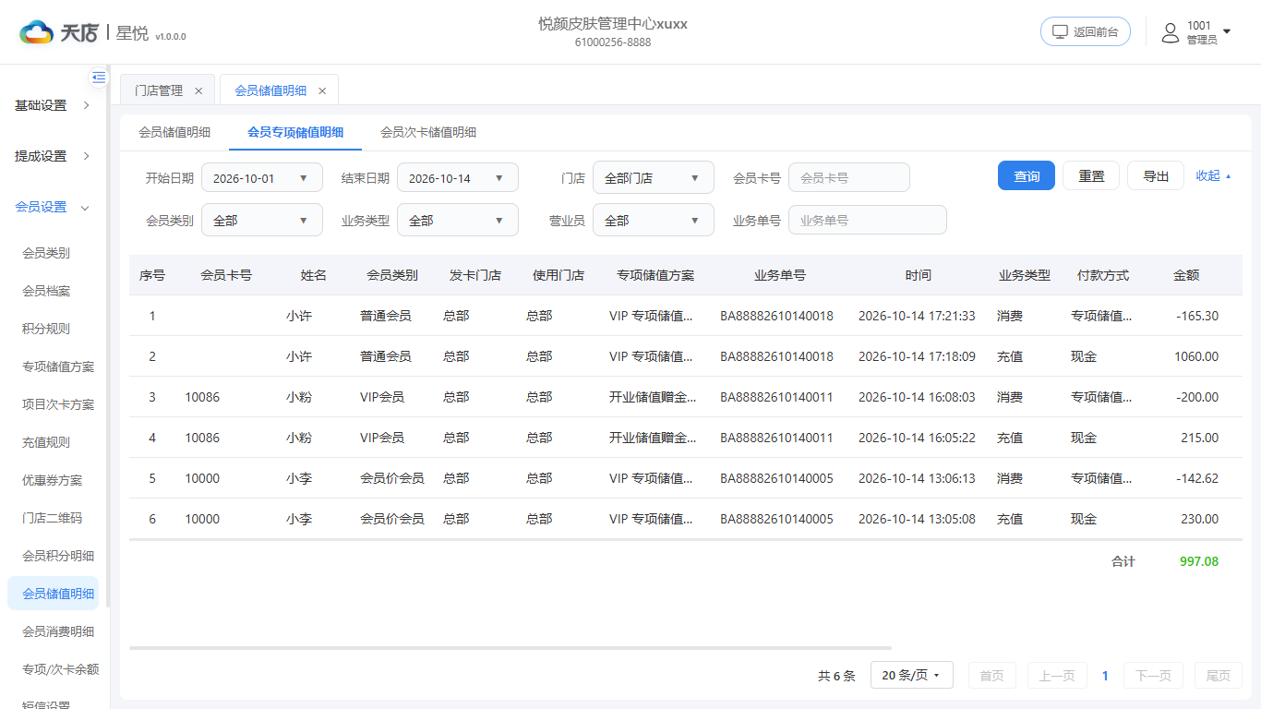Open the 门店 dropdown showing 全部门店
Viewport: 1261px width, 709px height.
[654, 178]
